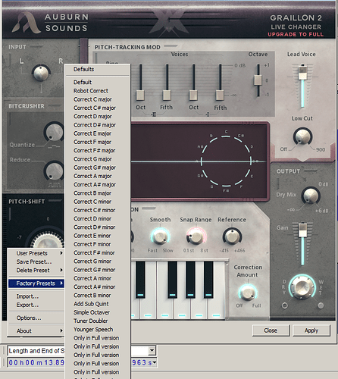Screen dimensions: 338x379
Task: Move the Lead Voice fader
Action: 302,73
